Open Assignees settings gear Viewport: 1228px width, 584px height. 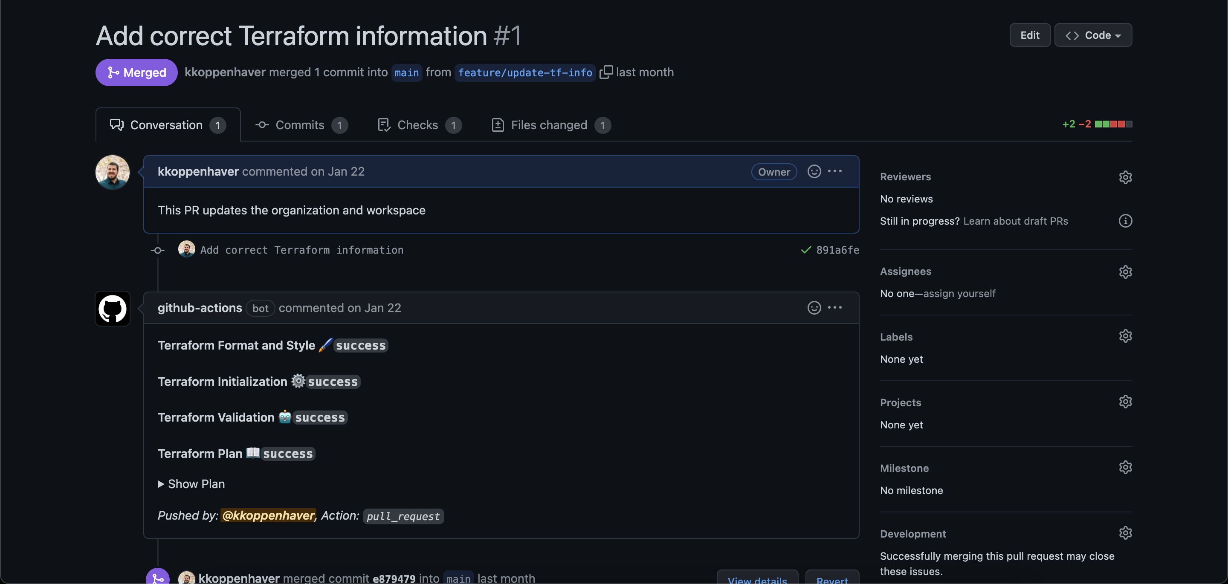click(x=1125, y=272)
